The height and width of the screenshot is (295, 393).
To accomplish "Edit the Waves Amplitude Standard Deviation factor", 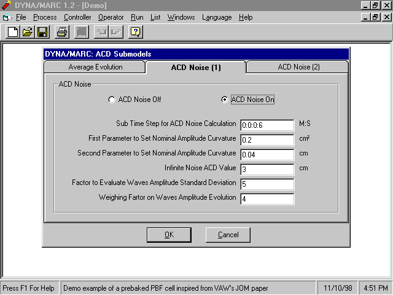I will click(x=267, y=184).
